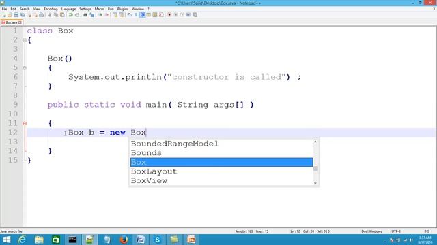Viewport: 437px width, 245px height.
Task: Open the Window menu
Action: 138,9
